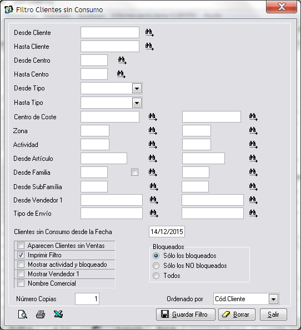Click binoculars lookup beside Hasta Centro
Image resolution: width=301 pixels, height=330 pixels.
click(x=121, y=74)
